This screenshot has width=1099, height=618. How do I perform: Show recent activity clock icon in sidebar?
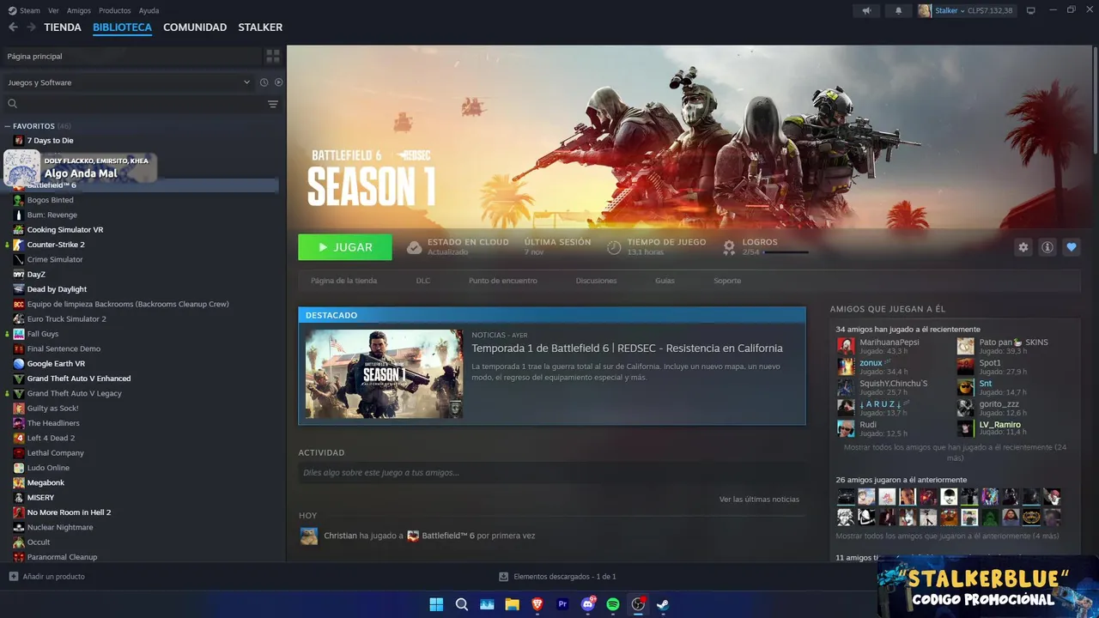(264, 82)
